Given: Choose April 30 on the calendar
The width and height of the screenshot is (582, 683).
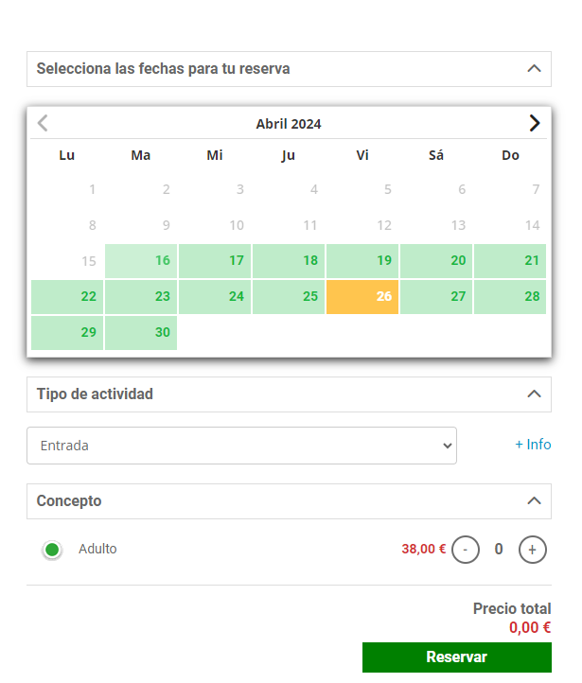Looking at the screenshot, I should point(141,333).
